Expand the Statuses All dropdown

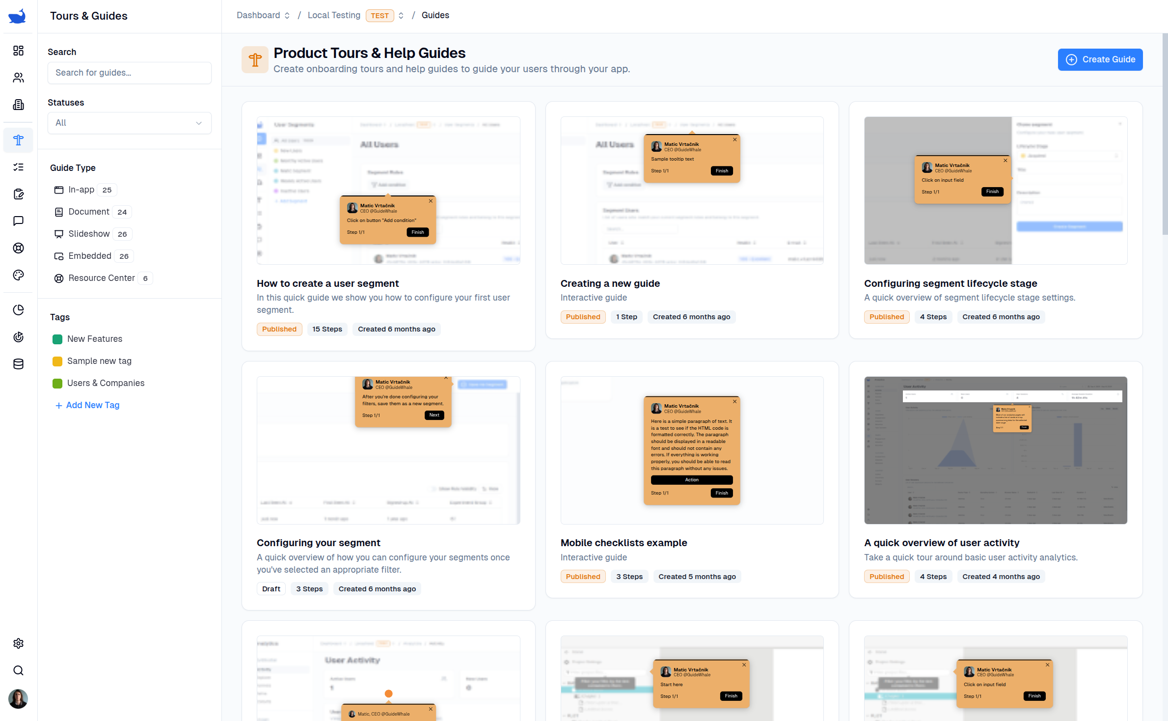click(x=129, y=123)
